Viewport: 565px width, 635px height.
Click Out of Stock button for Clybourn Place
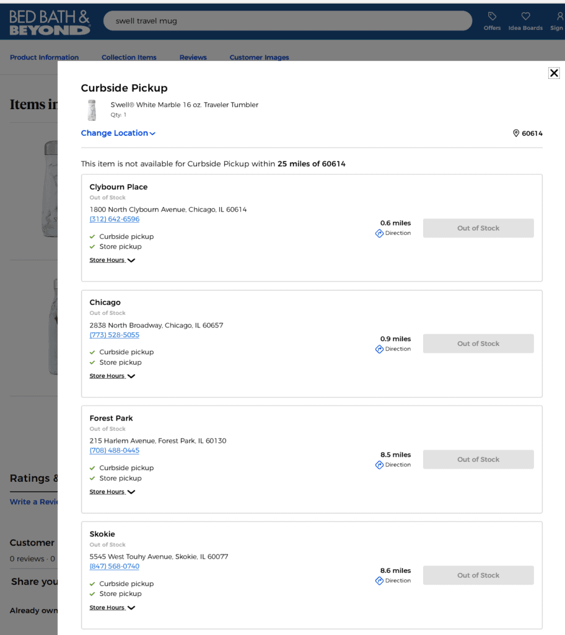click(478, 228)
